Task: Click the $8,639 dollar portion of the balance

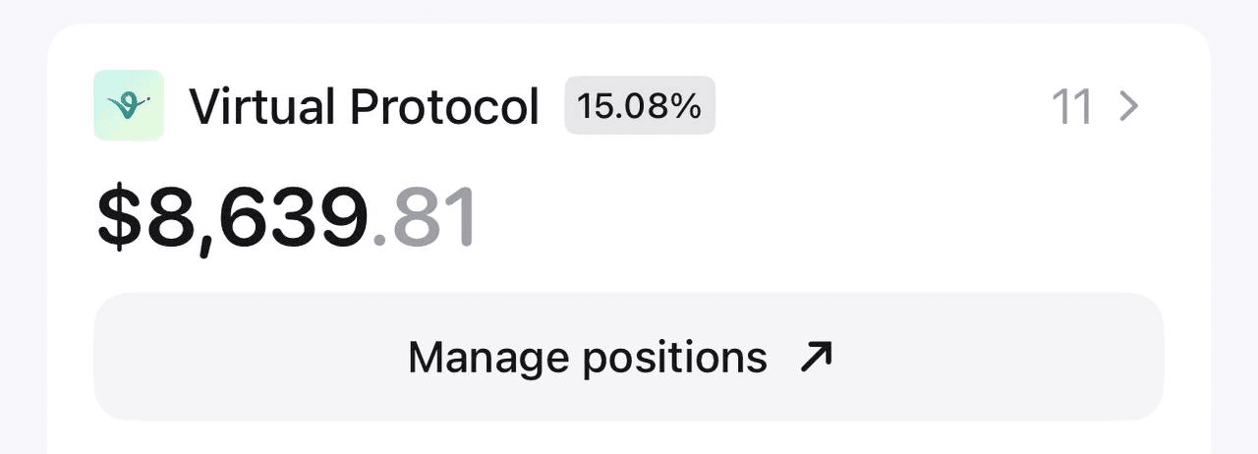Action: [x=233, y=219]
